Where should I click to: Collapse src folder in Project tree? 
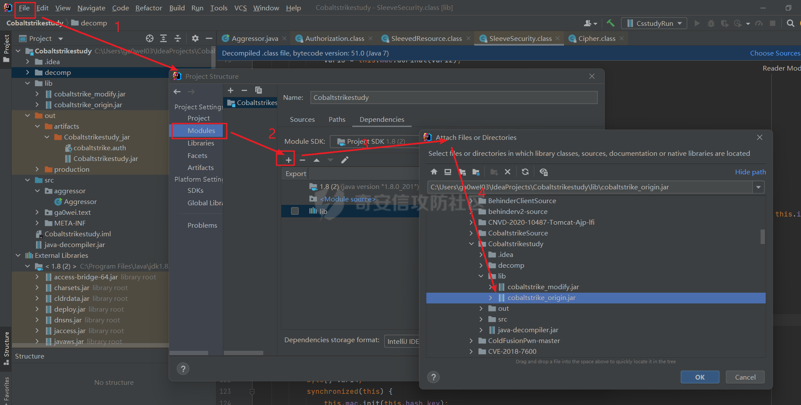tap(28, 180)
